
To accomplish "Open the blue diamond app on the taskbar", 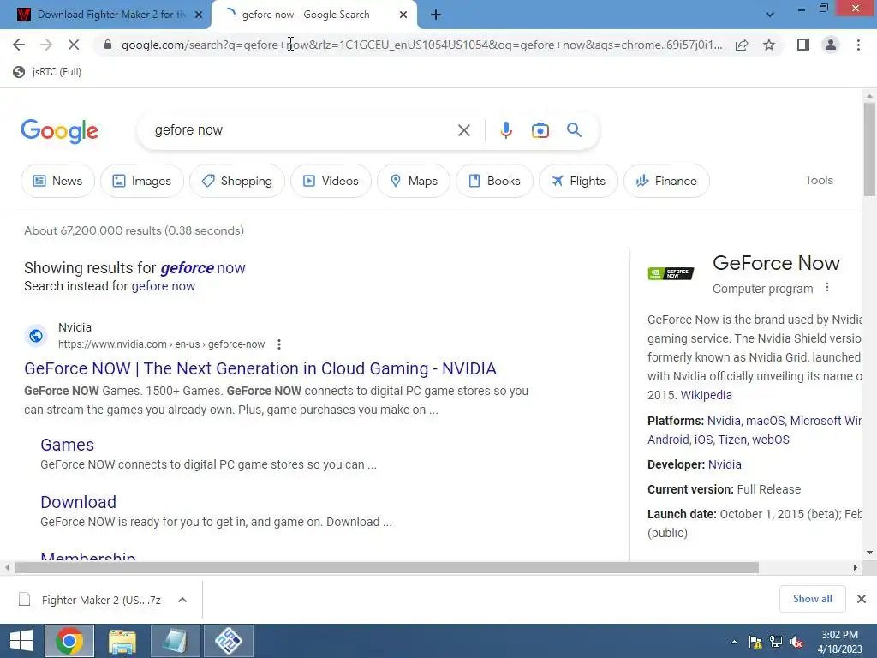I will pos(229,641).
